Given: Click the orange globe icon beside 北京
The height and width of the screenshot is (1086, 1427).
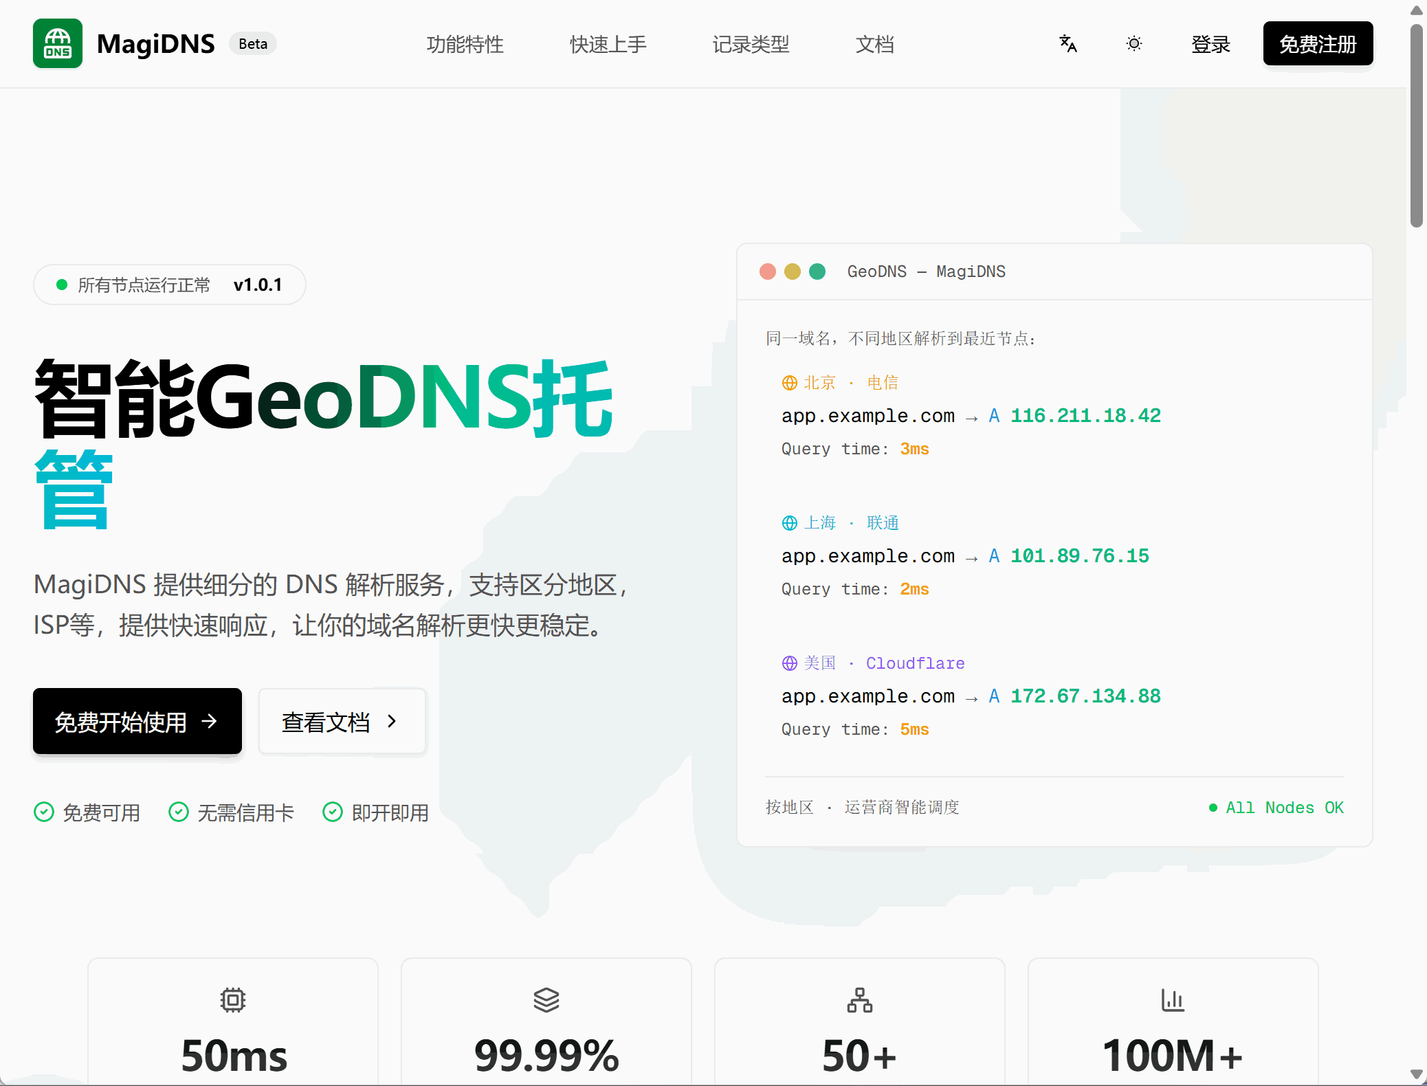Looking at the screenshot, I should [789, 383].
